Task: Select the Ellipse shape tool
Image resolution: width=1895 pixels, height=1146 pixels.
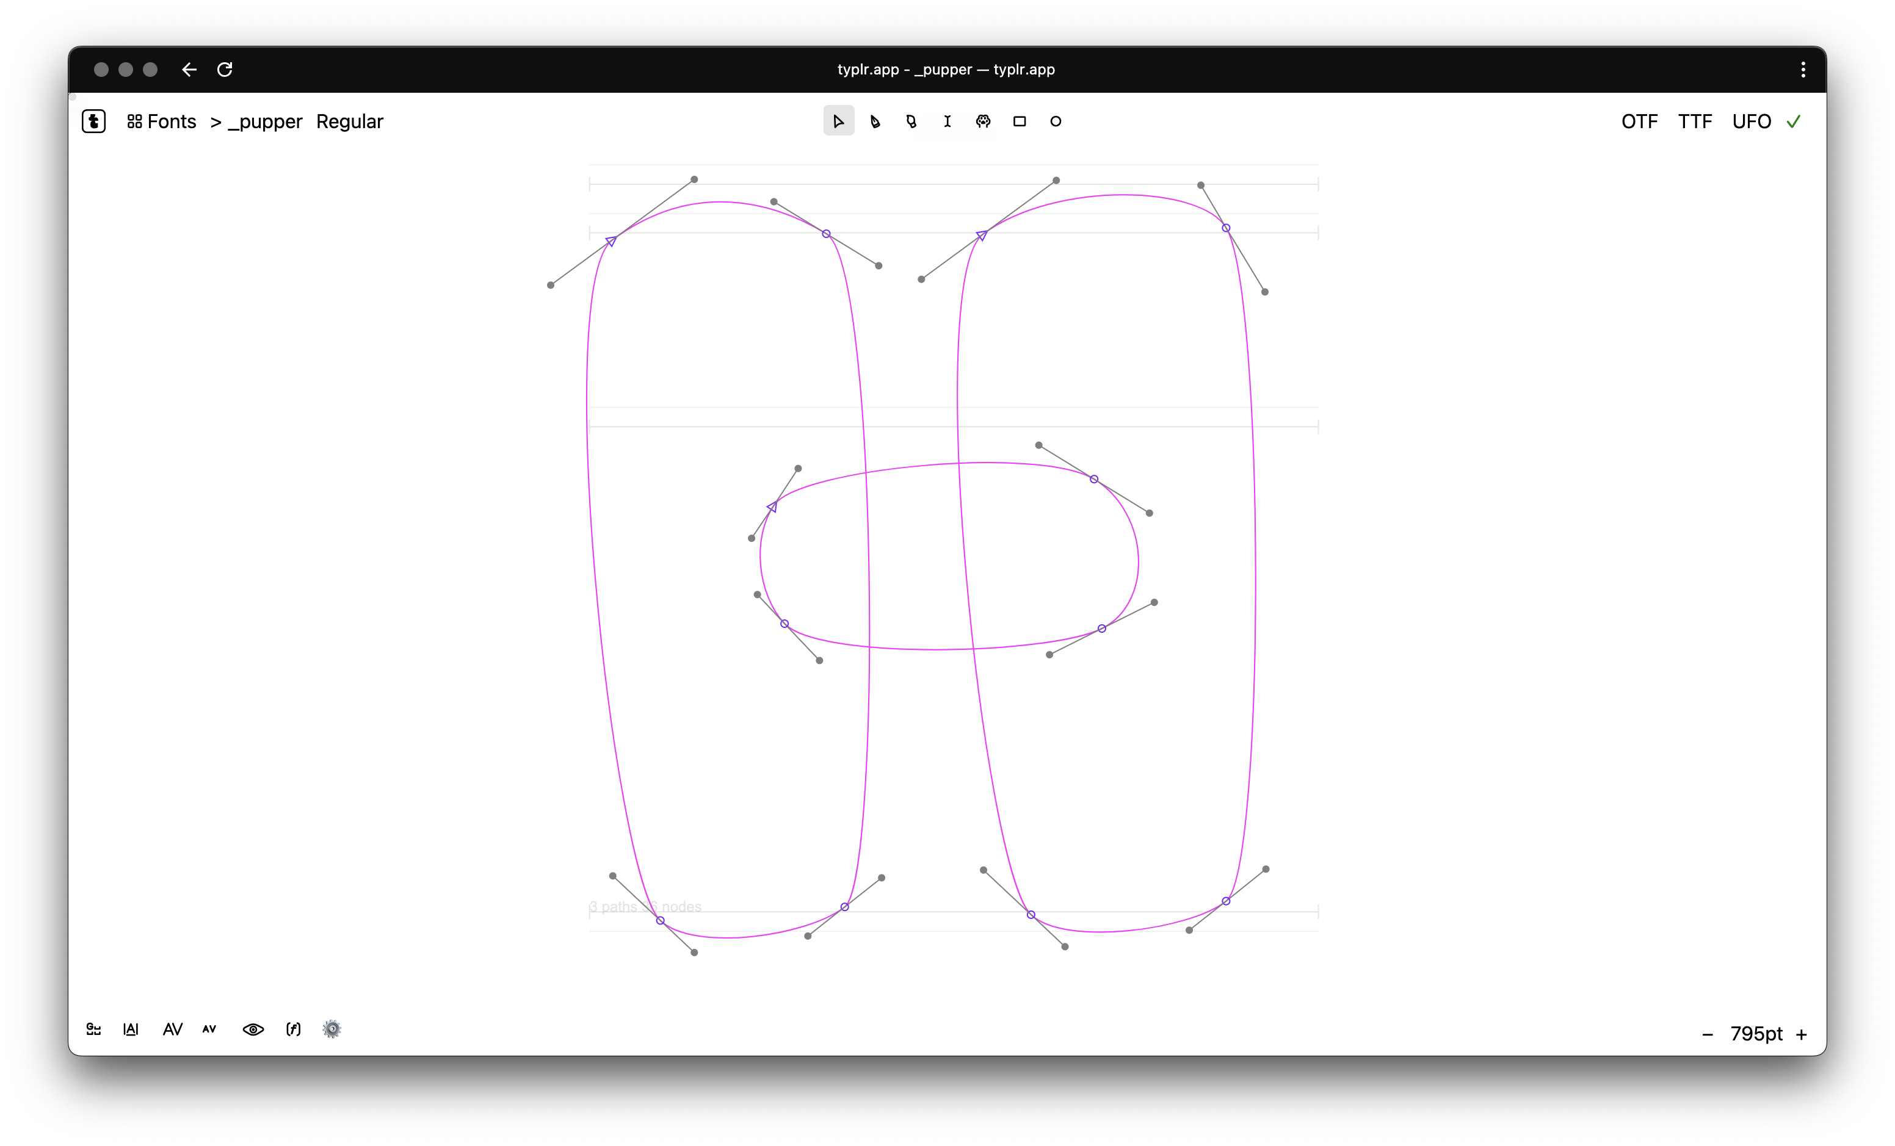Action: (1055, 121)
